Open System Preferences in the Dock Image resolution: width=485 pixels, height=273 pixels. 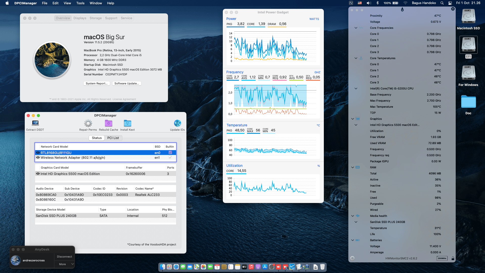pos(272,267)
